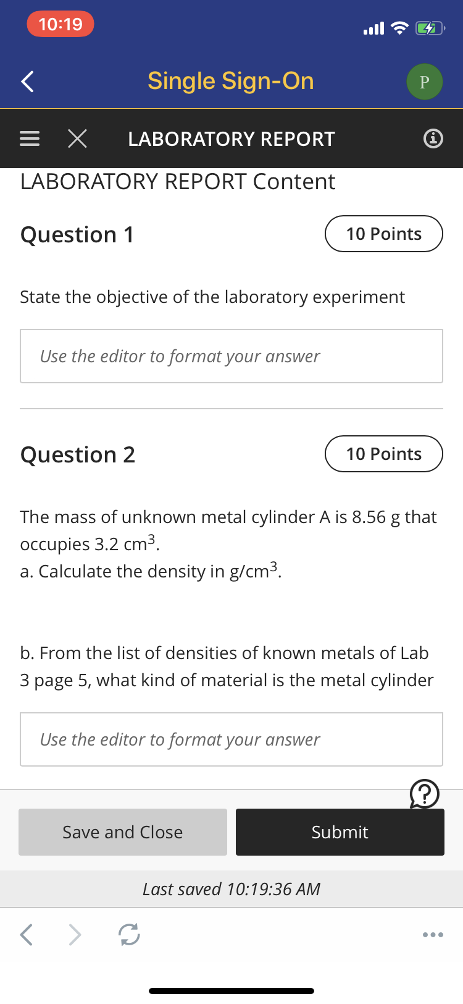Focus the Question 1 answer editor
This screenshot has height=1004, width=463.
(x=231, y=356)
